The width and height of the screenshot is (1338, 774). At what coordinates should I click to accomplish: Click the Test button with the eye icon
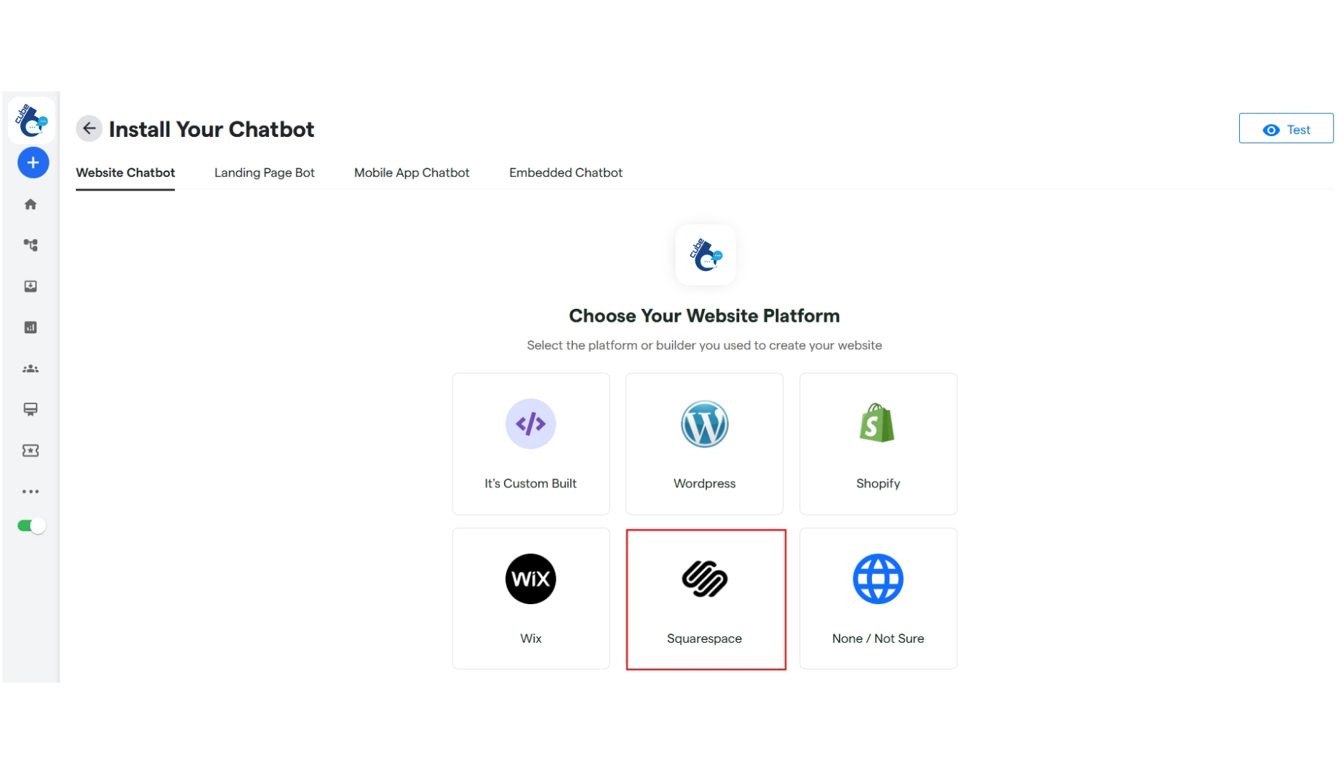coord(1286,129)
